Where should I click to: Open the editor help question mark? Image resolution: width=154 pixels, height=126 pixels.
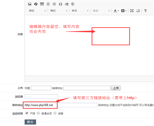[145, 11]
